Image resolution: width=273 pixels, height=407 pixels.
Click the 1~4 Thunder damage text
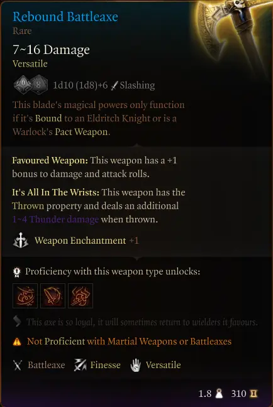pyautogui.click(x=55, y=219)
